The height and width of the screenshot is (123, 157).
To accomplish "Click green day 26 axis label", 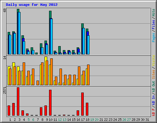I will coord(124,120).
